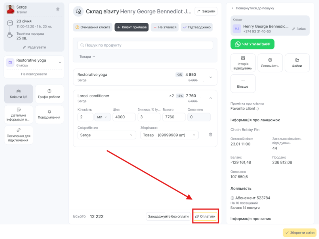Open the WhatsApp chat button

(x=252, y=44)
